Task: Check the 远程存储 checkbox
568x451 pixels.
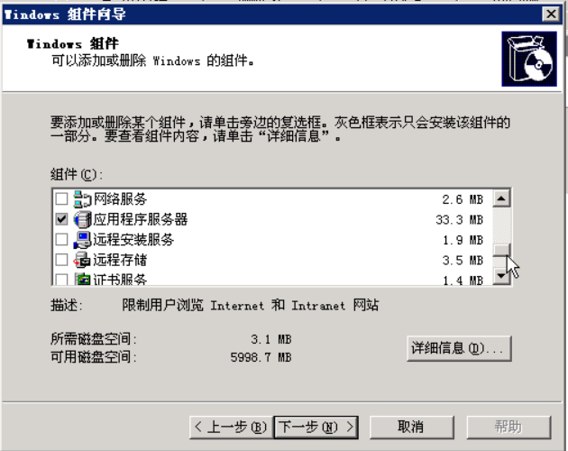Action: pyautogui.click(x=61, y=260)
